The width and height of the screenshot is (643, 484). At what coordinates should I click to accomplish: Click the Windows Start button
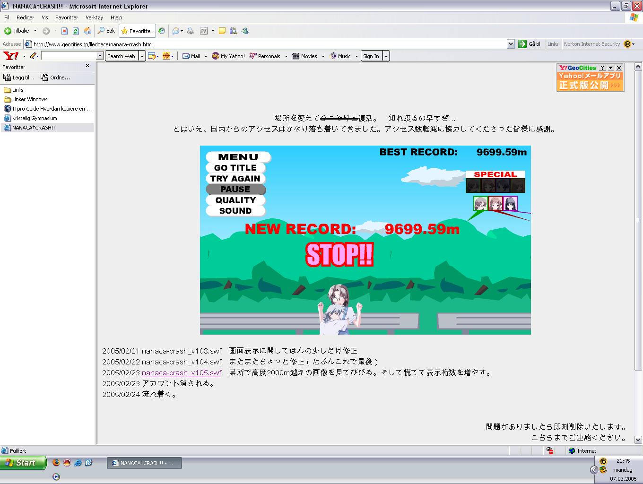click(23, 463)
